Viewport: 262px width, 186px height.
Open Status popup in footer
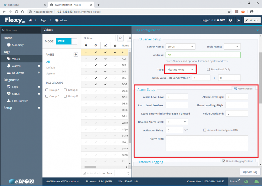(x=235, y=181)
